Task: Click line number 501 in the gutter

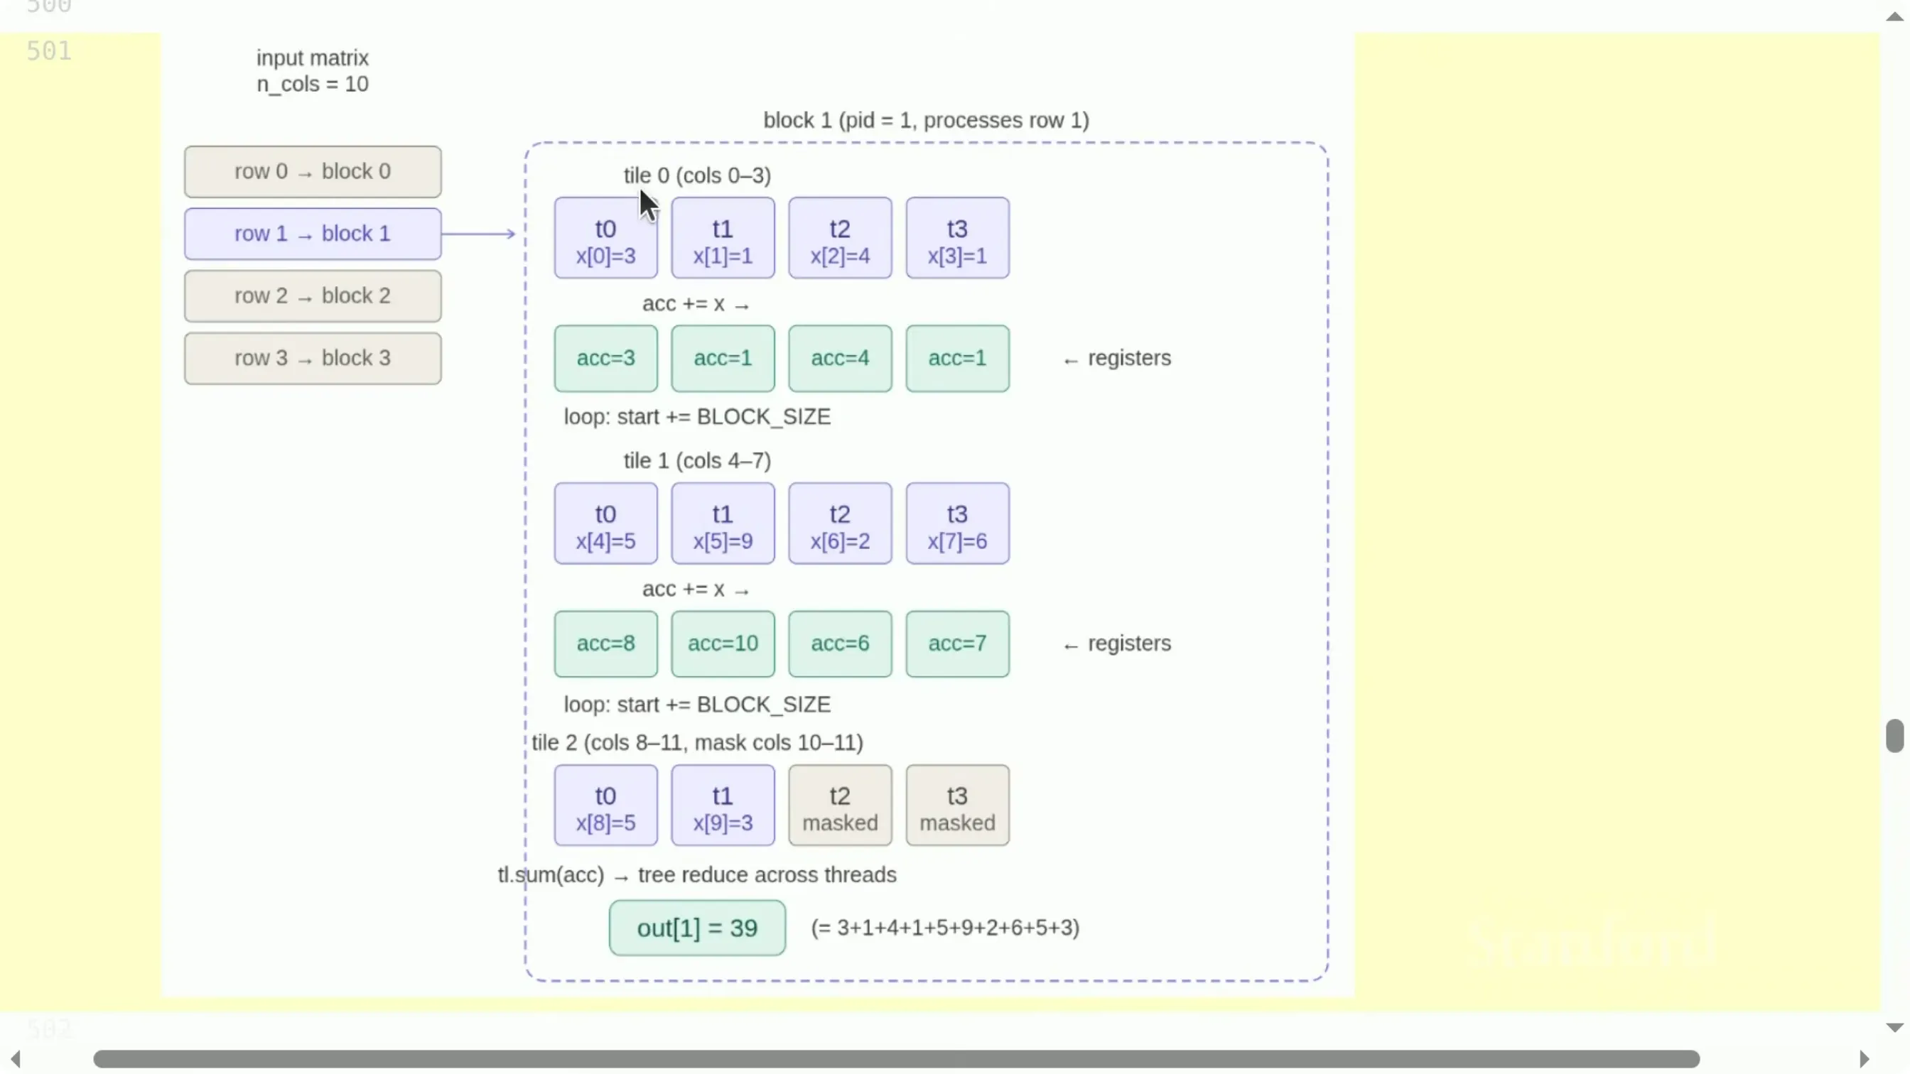Action: click(x=49, y=50)
